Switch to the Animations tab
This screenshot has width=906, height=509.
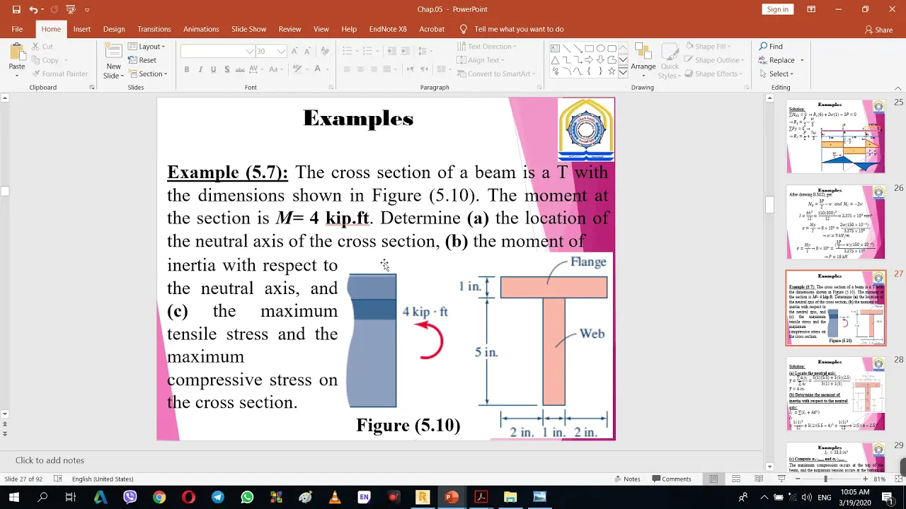tap(201, 29)
